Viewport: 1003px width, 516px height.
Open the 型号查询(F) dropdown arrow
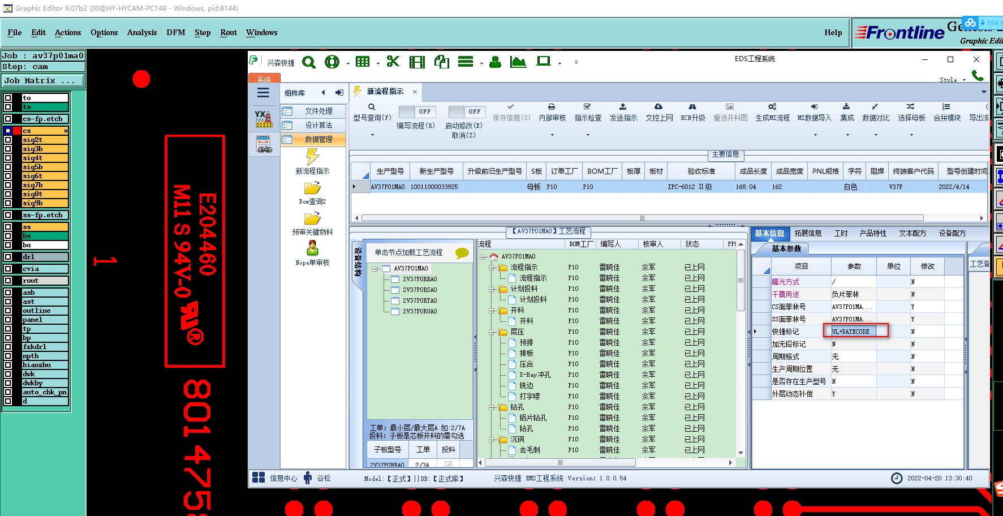tap(372, 135)
